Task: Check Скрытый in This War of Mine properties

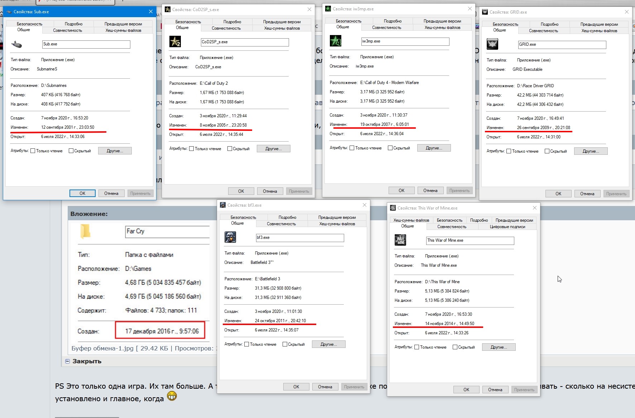Action: click(x=455, y=347)
